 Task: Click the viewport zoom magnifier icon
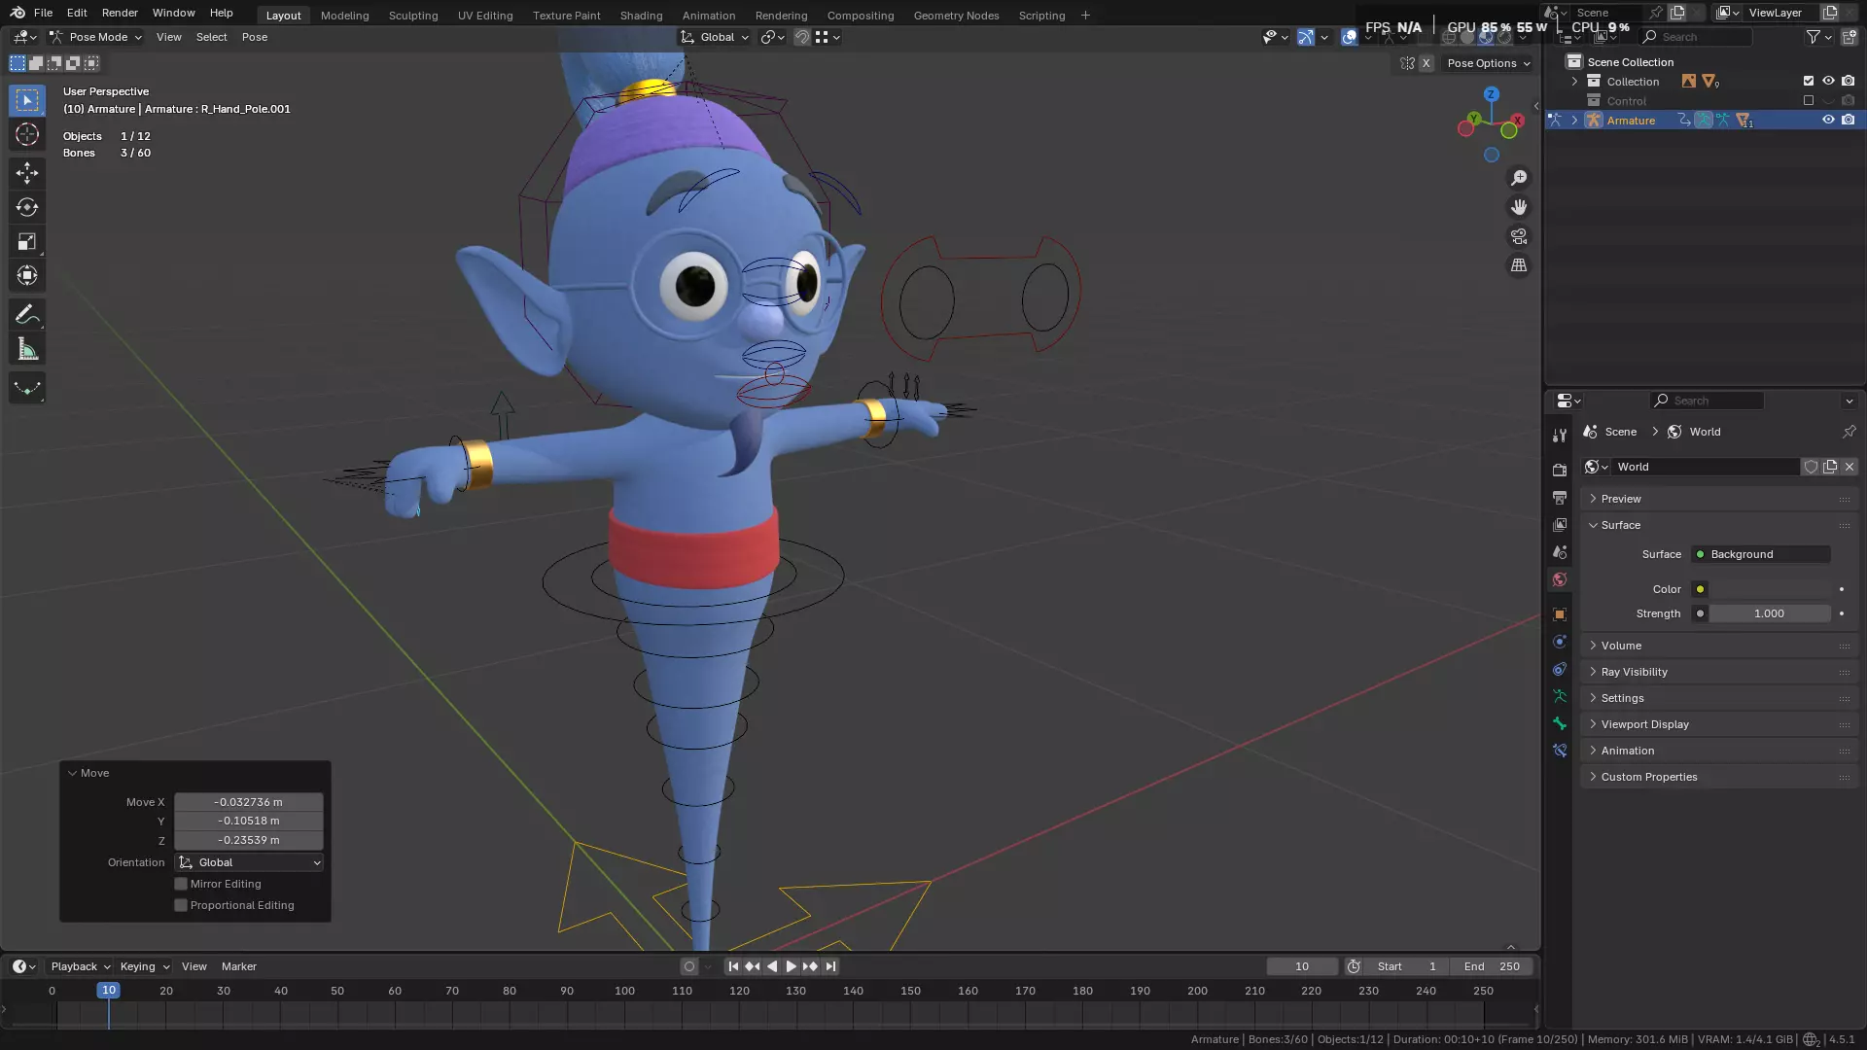pos(1519,178)
